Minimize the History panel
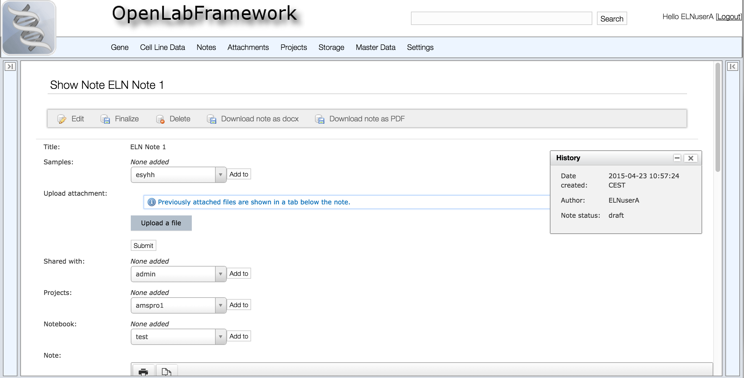The height and width of the screenshot is (378, 744). click(x=677, y=158)
